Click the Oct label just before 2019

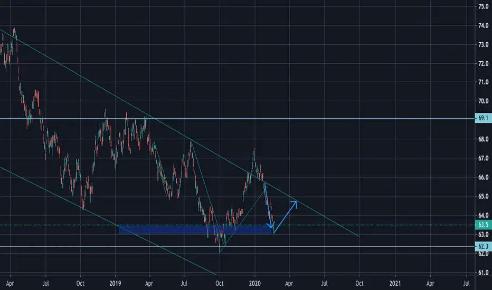point(80,284)
